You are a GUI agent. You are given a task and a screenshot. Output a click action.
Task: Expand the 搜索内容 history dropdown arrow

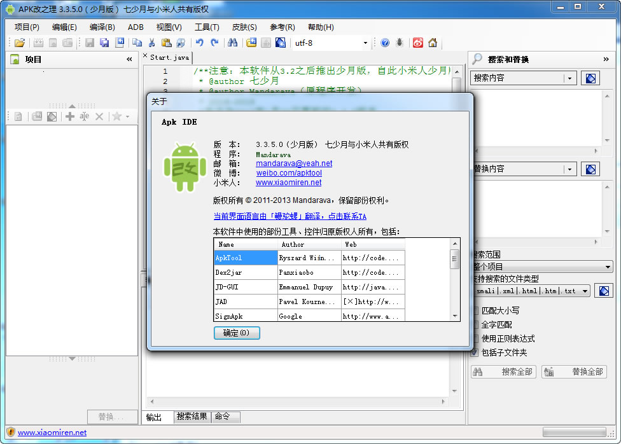coord(569,78)
